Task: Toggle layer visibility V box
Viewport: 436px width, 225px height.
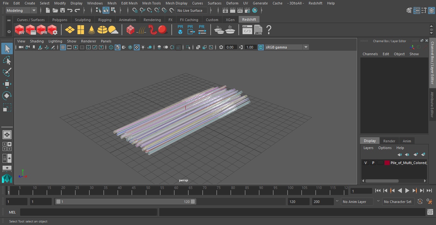Action: point(365,163)
